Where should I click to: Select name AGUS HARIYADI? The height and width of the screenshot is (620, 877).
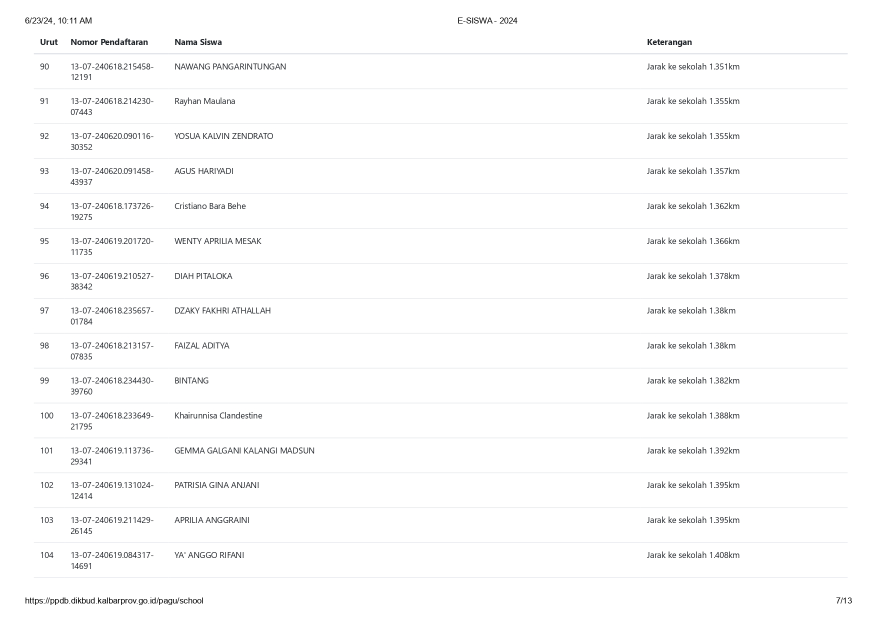click(204, 171)
